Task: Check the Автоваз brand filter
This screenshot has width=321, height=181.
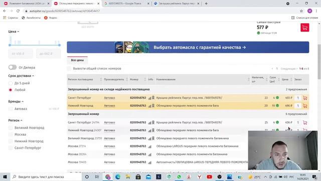Action: coord(11,109)
